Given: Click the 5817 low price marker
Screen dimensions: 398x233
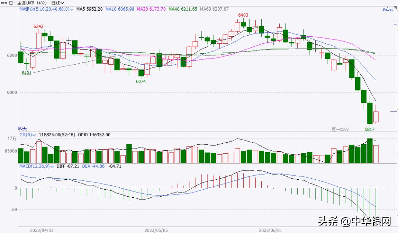Looking at the screenshot, I should tap(370, 129).
